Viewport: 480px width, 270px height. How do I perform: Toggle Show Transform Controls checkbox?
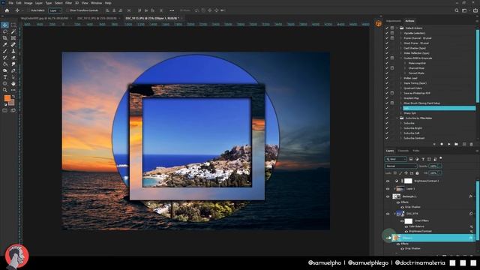point(67,10)
